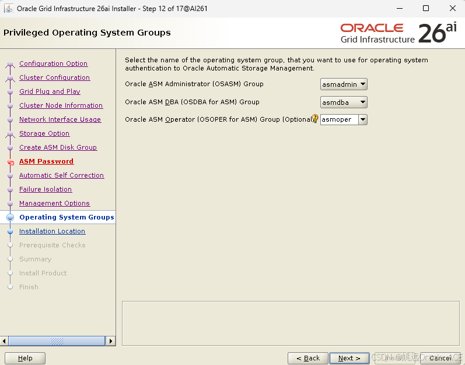Open Grid Plug and Play step
465x365 pixels.
tap(50, 91)
